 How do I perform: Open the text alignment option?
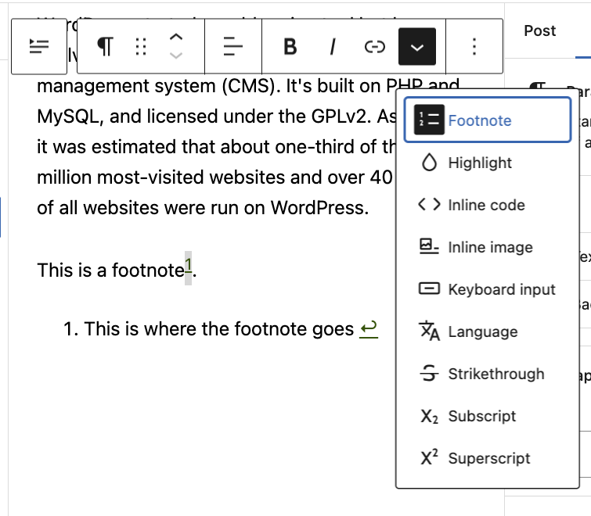point(232,47)
